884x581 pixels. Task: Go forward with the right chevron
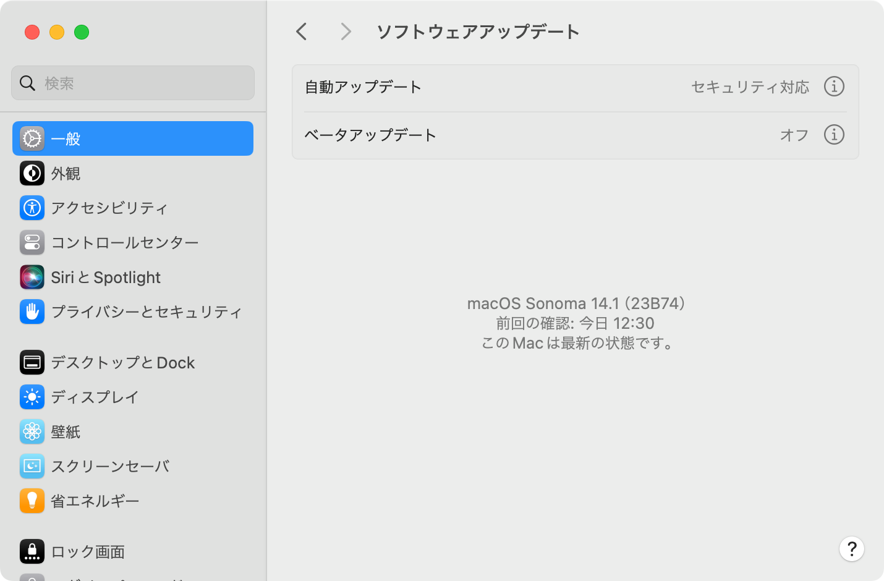click(346, 32)
